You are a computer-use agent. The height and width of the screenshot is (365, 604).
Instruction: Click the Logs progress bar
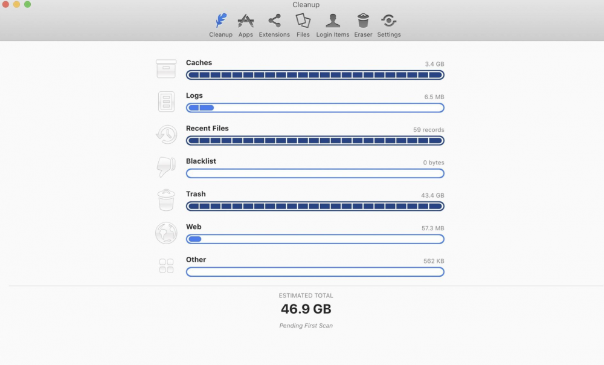click(315, 108)
